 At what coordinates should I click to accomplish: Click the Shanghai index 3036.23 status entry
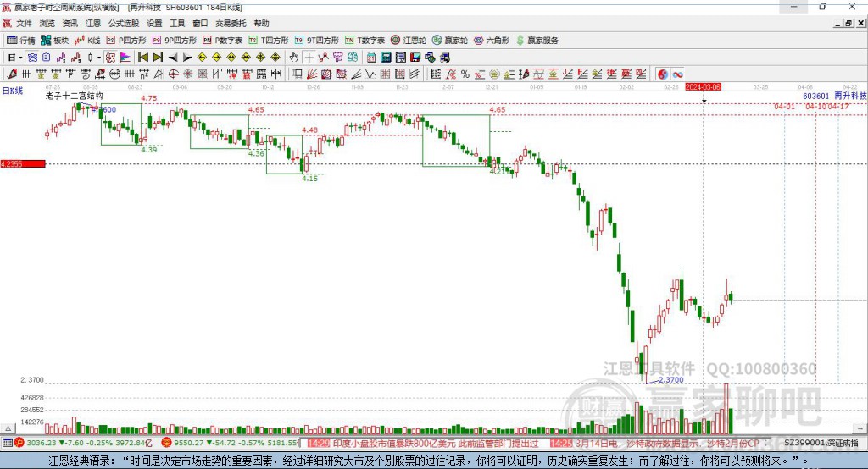[x=84, y=443]
